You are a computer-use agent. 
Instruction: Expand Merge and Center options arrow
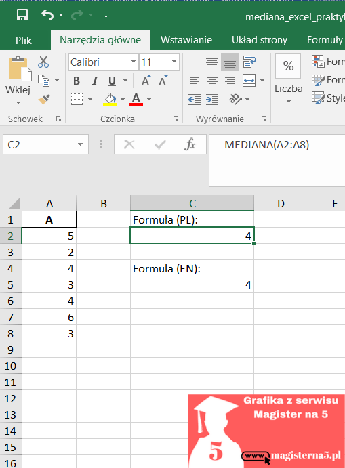coord(262,81)
